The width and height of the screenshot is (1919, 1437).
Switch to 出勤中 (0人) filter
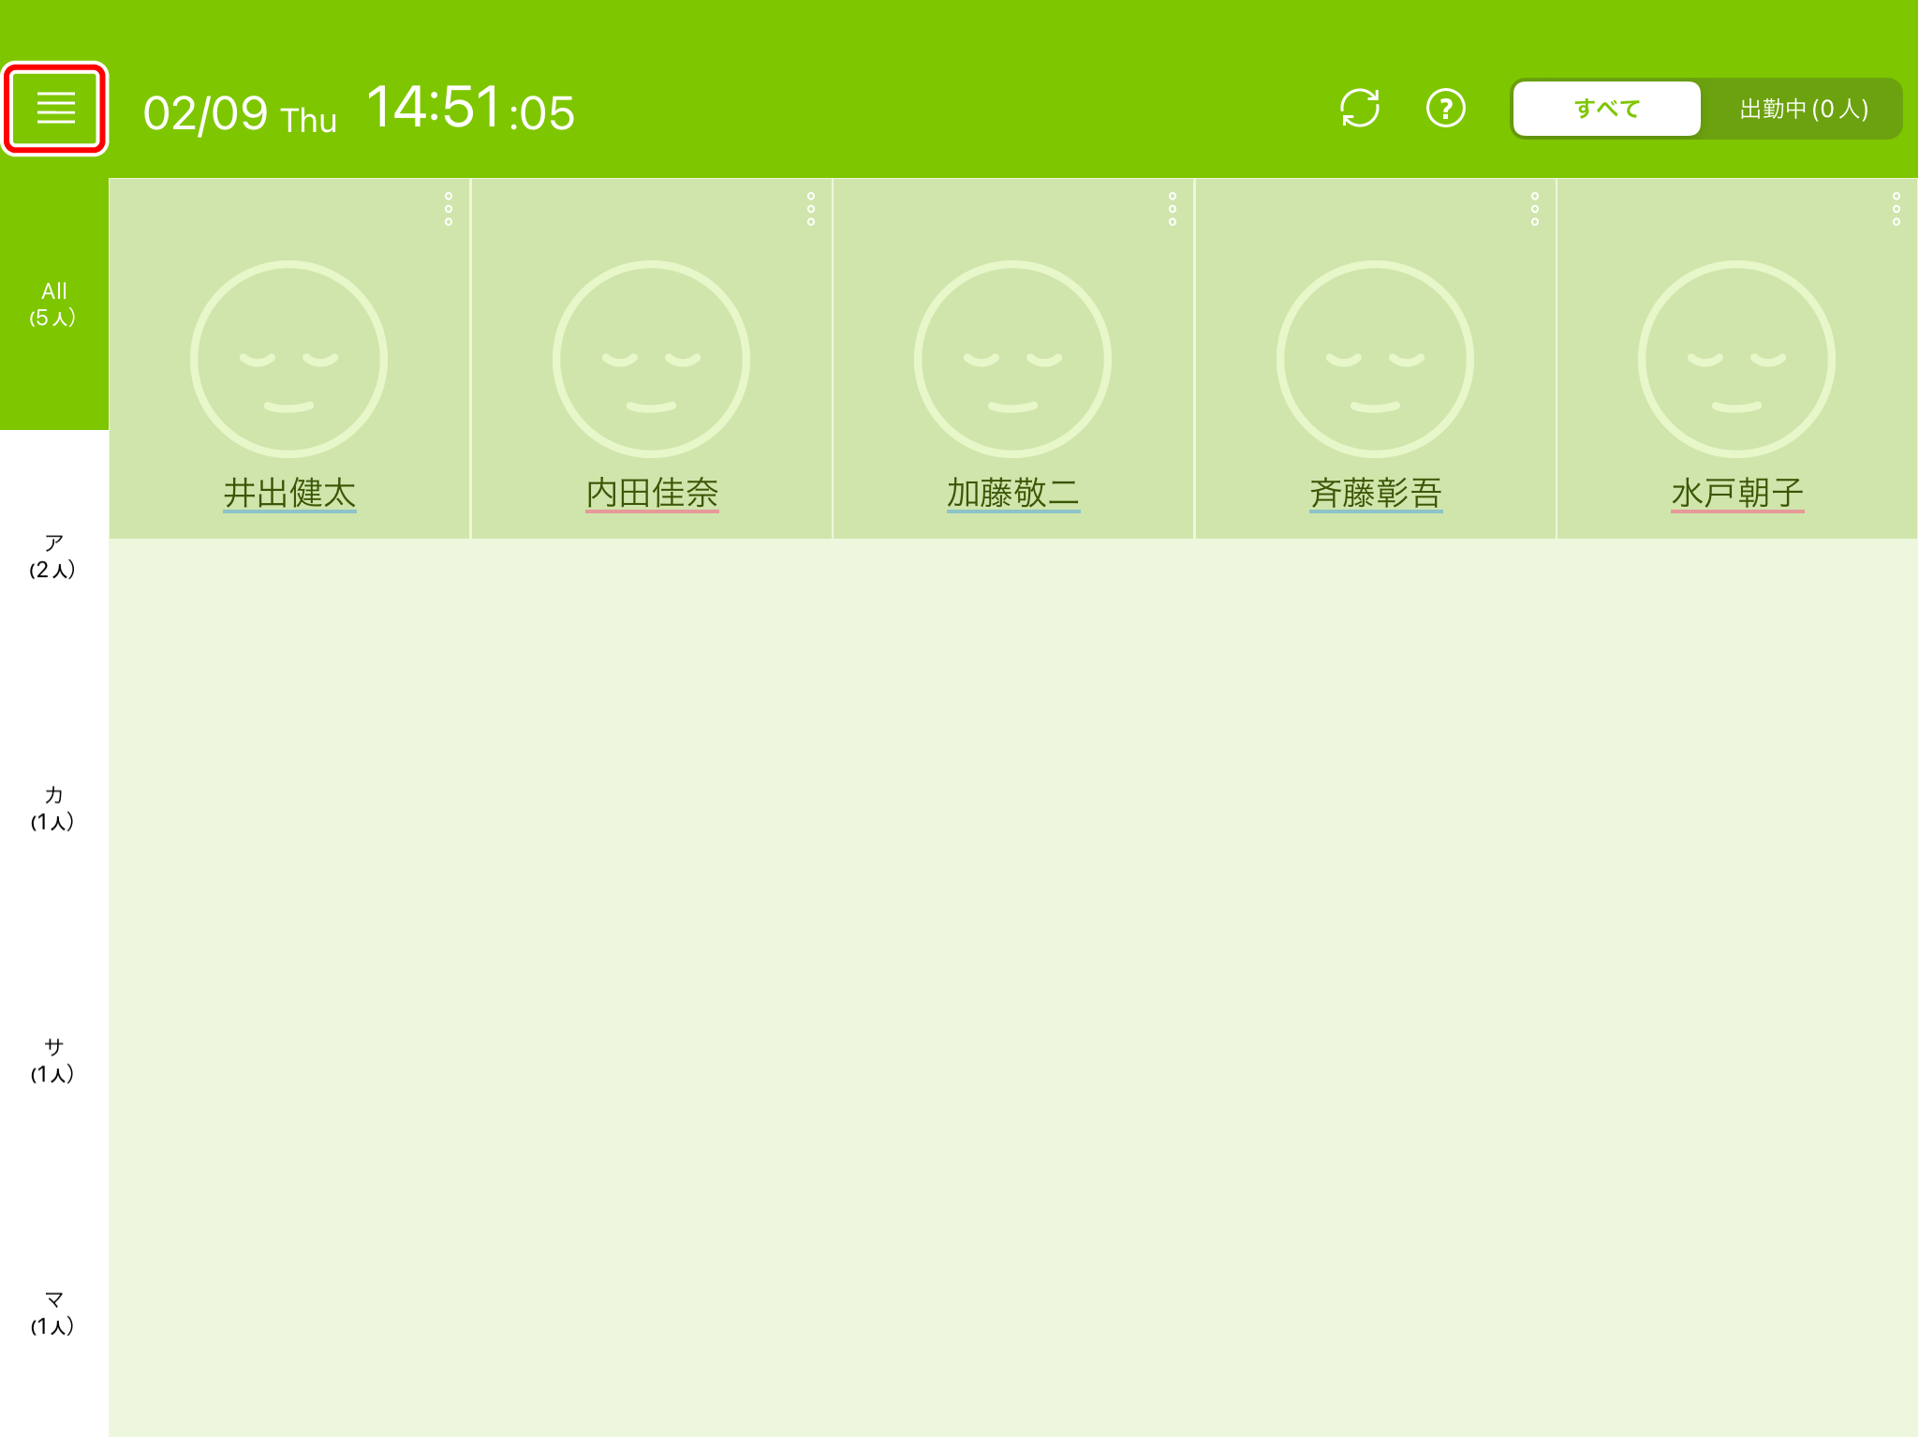tap(1803, 109)
